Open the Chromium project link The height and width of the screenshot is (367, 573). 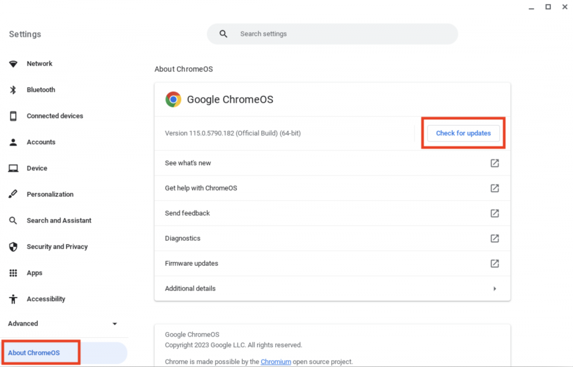click(275, 361)
